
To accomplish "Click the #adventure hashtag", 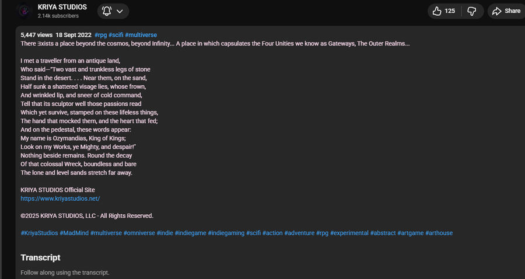I will click(299, 233).
